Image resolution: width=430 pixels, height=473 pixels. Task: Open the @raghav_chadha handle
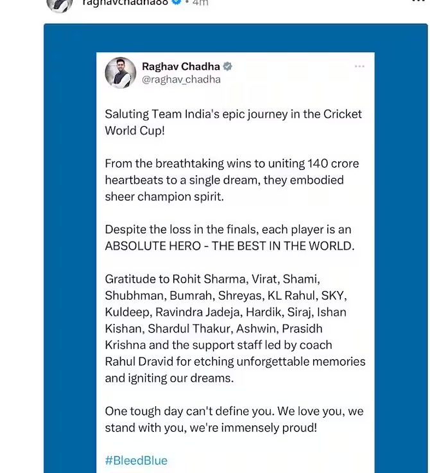pos(181,80)
